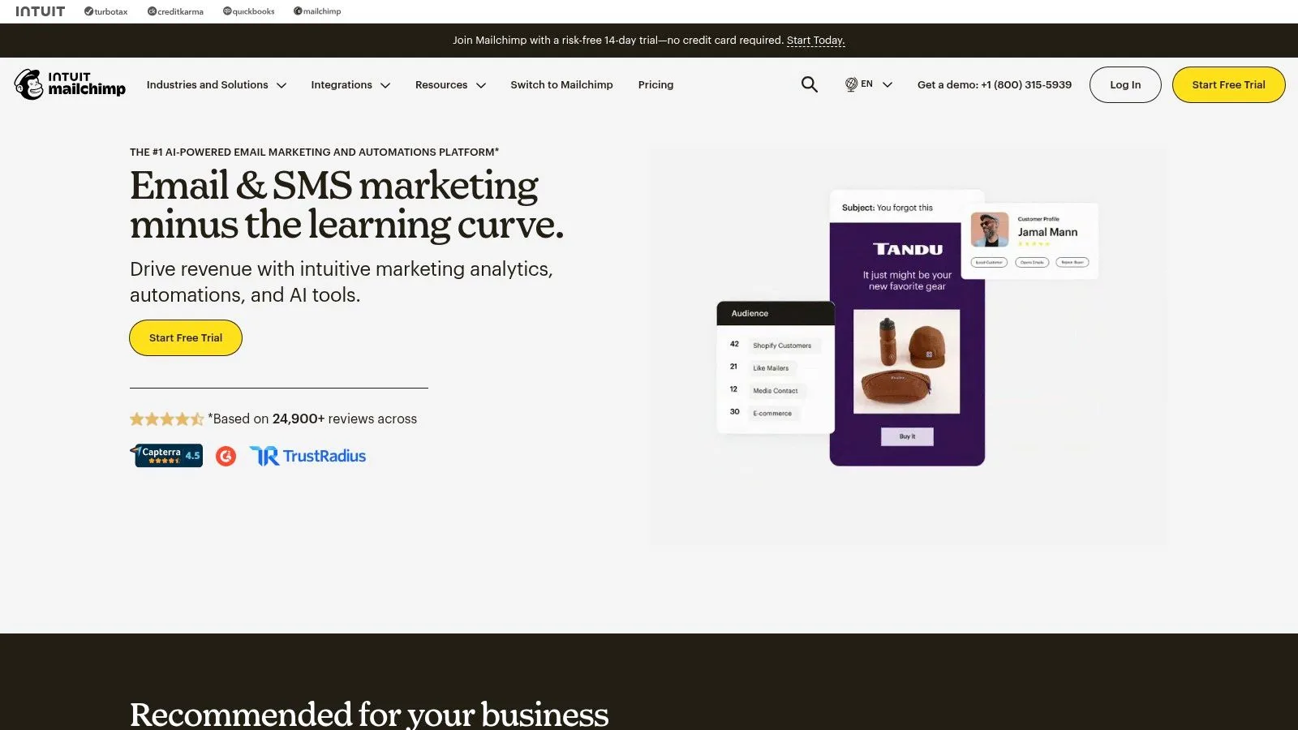1298x730 pixels.
Task: Open site search with magnifier icon
Action: pyautogui.click(x=809, y=84)
